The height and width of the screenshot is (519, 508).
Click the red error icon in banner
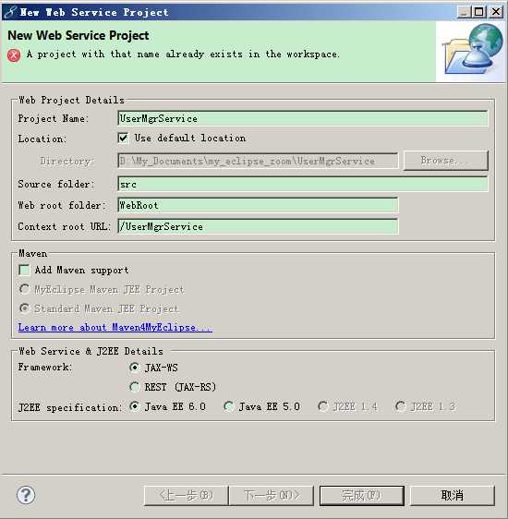point(14,54)
